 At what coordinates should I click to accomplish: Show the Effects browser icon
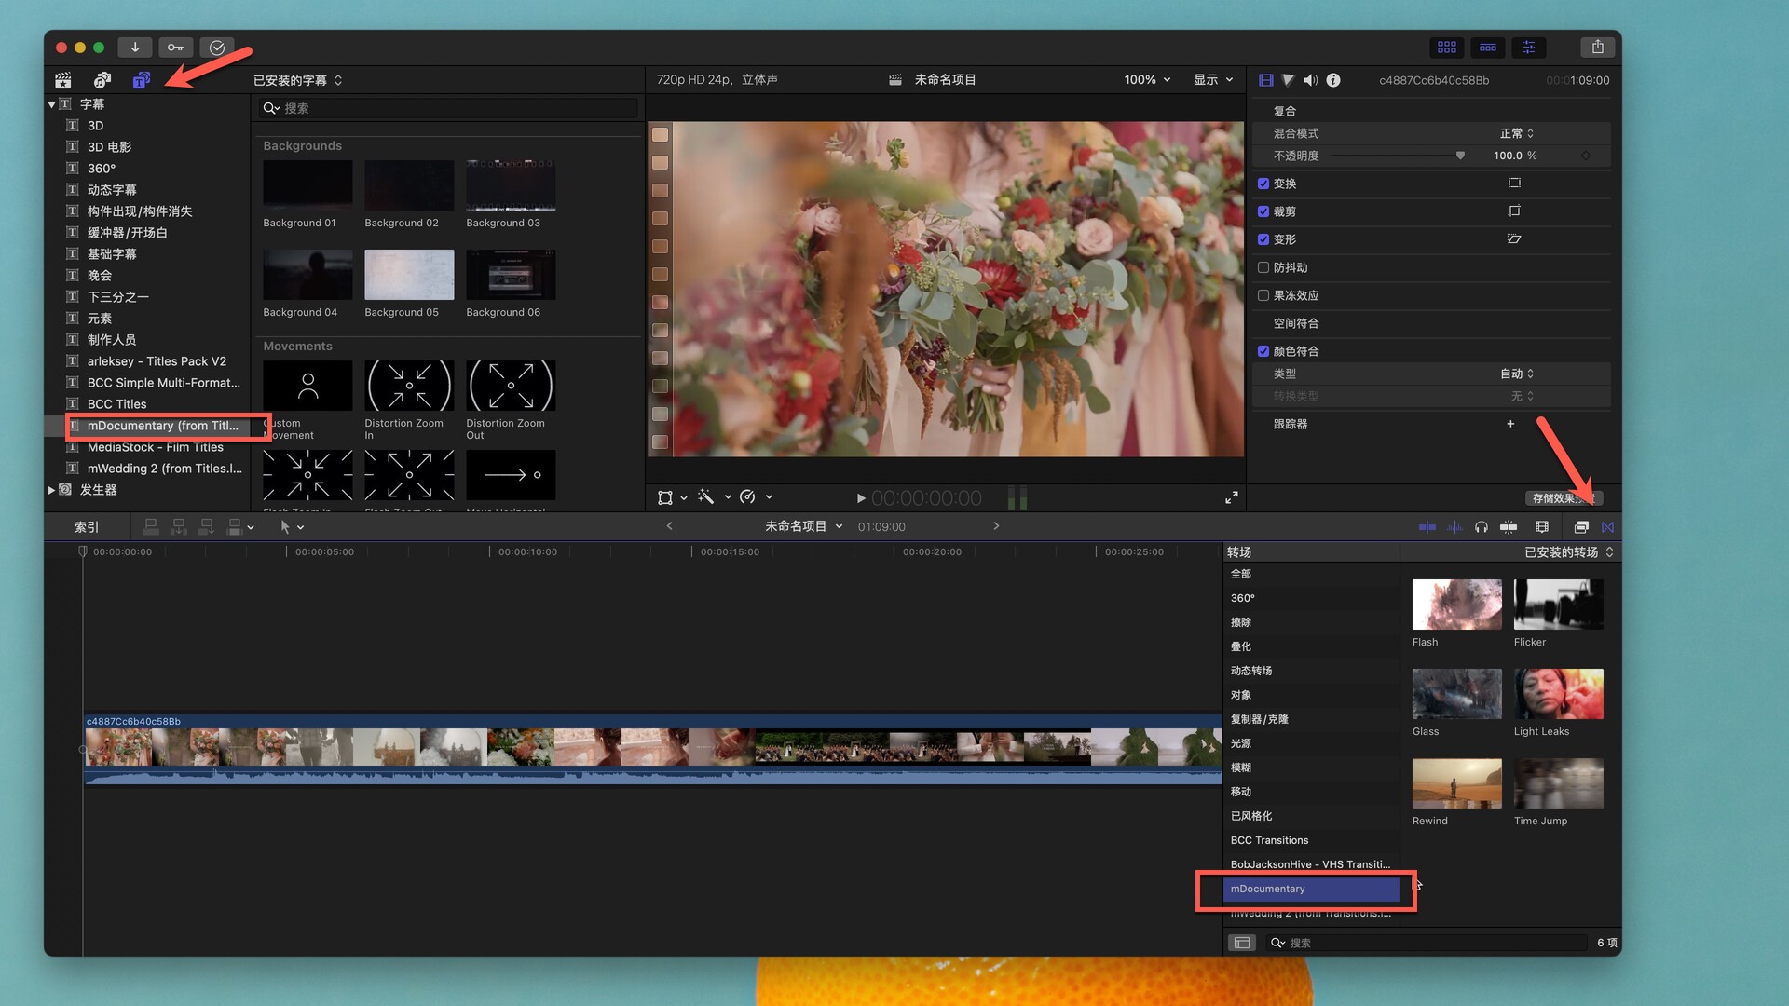point(1581,527)
